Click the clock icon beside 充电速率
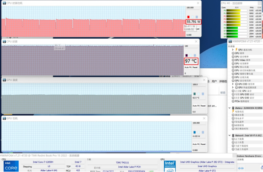263x172 pixels. click(x=233, y=122)
